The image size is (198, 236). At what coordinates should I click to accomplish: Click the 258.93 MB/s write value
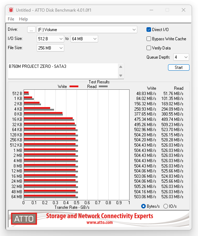point(145,109)
